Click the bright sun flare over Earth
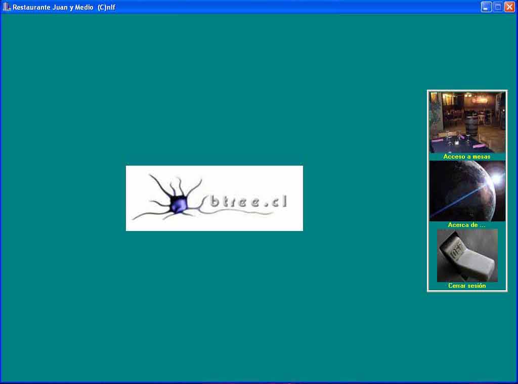 pyautogui.click(x=496, y=179)
